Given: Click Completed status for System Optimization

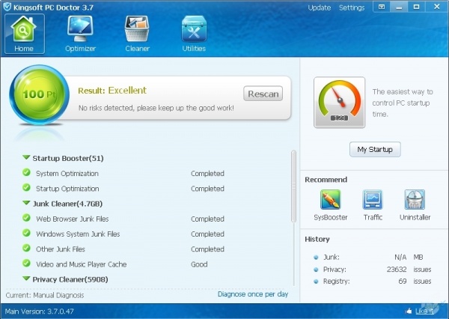Looking at the screenshot, I should [207, 174].
